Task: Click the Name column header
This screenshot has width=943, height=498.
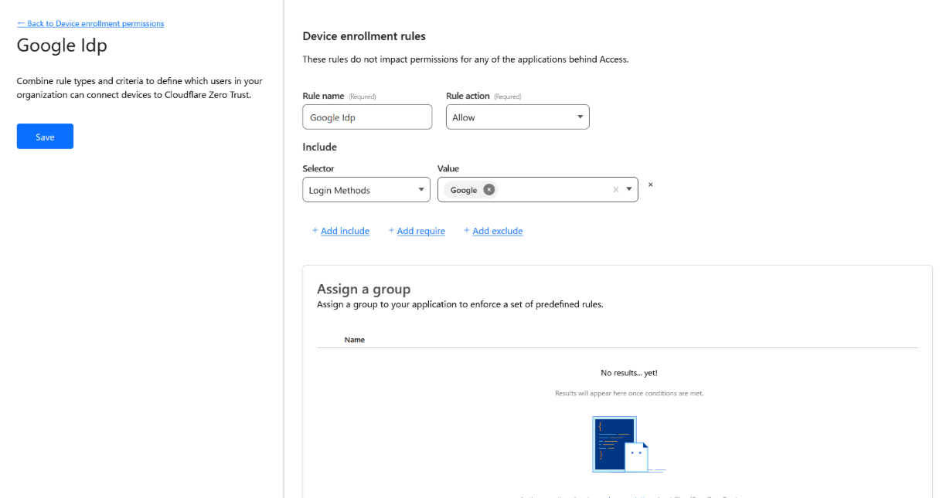Action: pos(355,340)
